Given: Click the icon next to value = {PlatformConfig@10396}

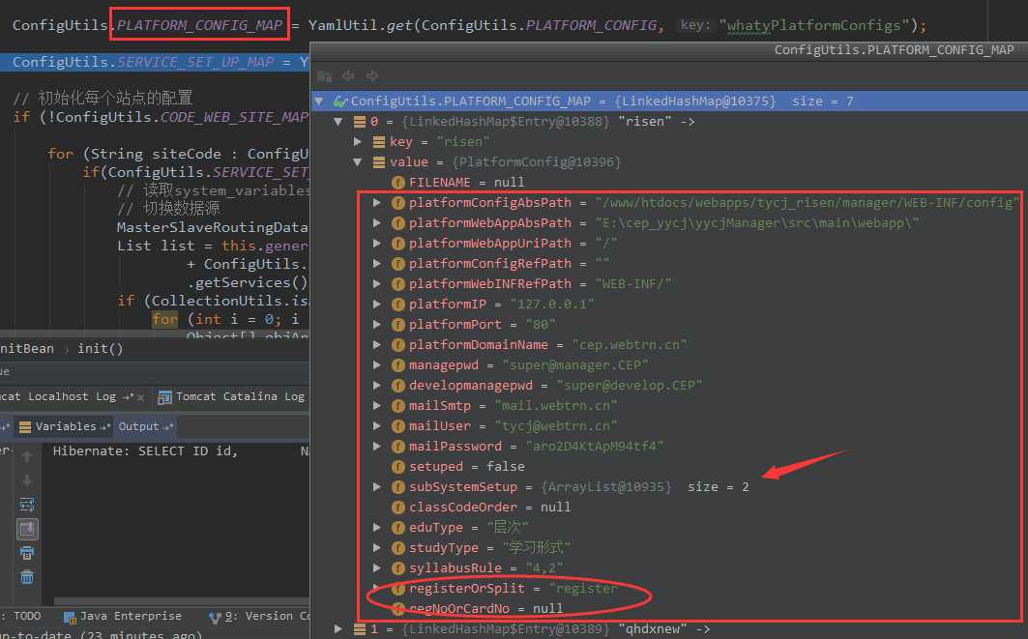Looking at the screenshot, I should pos(379,162).
